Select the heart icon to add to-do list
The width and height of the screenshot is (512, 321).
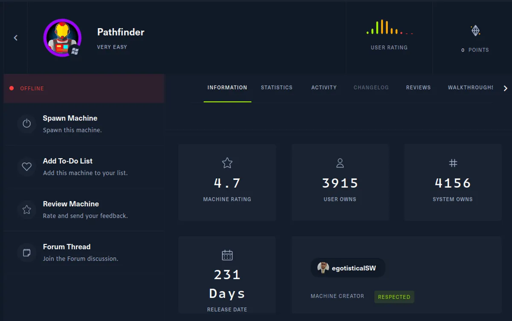26,167
